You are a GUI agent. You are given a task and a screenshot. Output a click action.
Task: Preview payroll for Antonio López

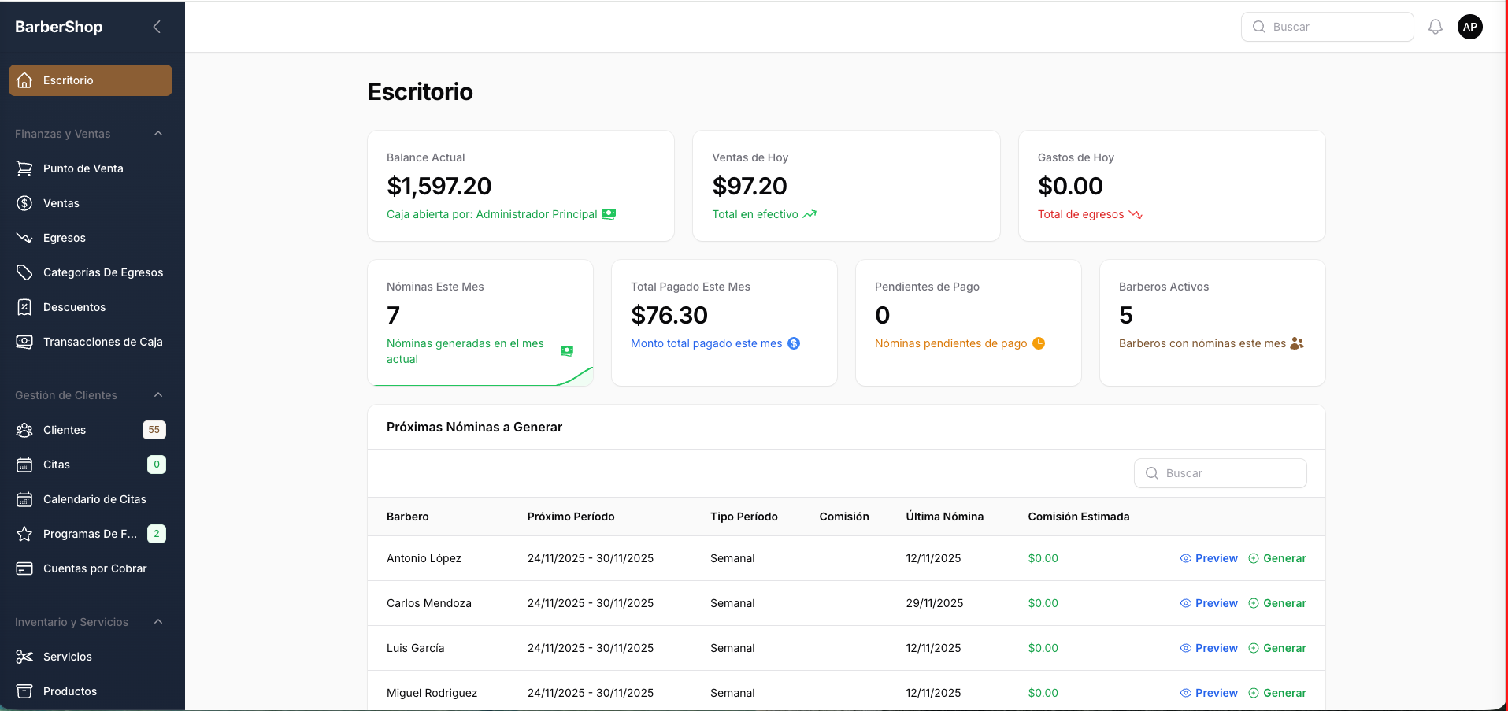[1209, 558]
